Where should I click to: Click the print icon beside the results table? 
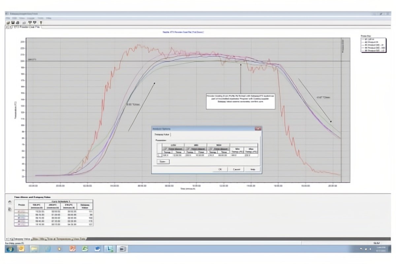[10, 202]
